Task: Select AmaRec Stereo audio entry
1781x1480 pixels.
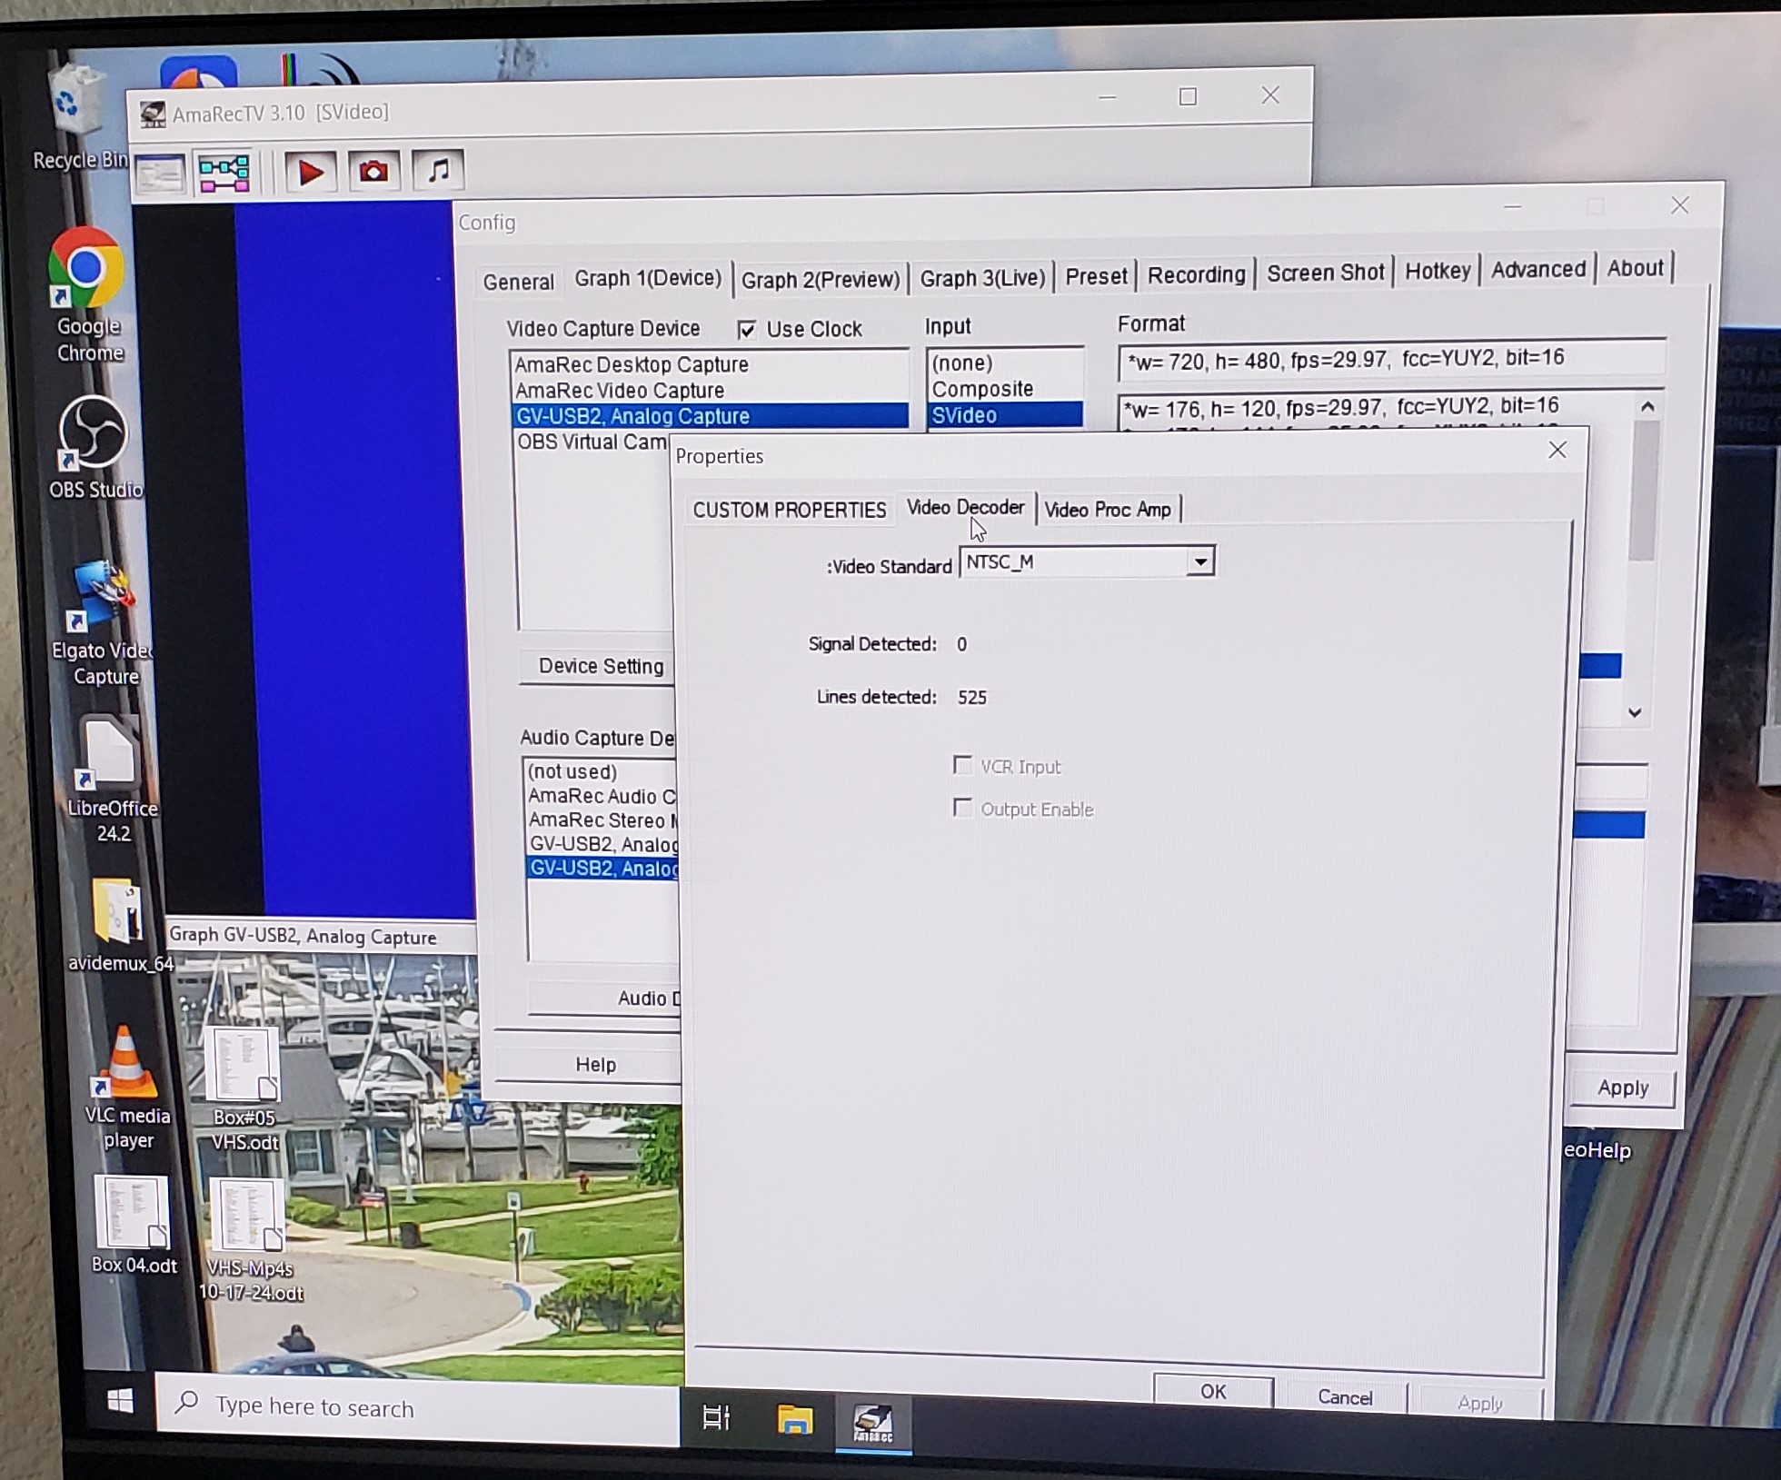Action: tap(602, 819)
